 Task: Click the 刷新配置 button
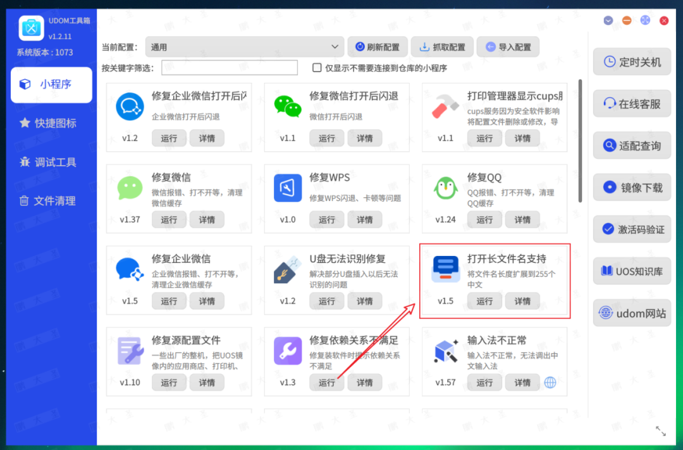(x=377, y=47)
